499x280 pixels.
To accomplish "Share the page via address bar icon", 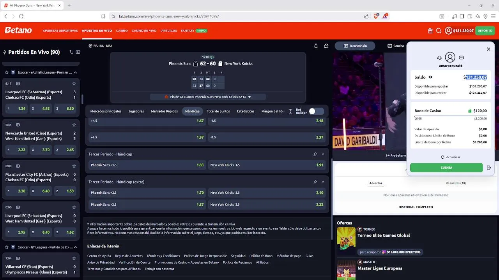I will [366, 16].
